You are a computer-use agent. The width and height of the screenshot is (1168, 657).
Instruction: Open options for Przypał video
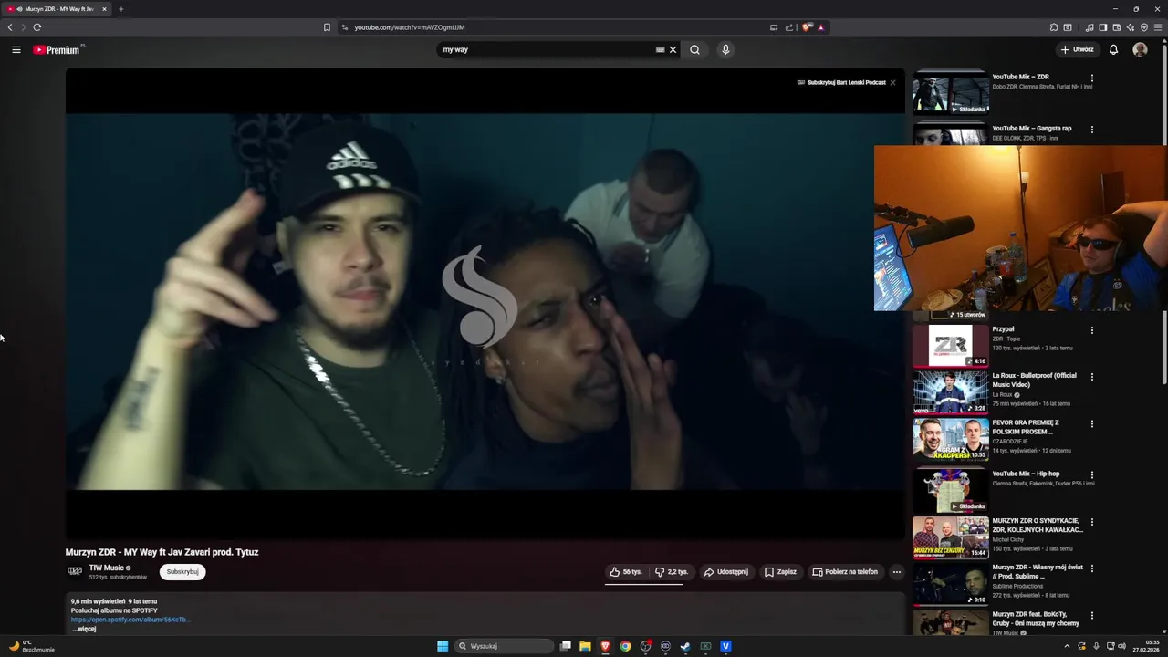[1092, 330]
